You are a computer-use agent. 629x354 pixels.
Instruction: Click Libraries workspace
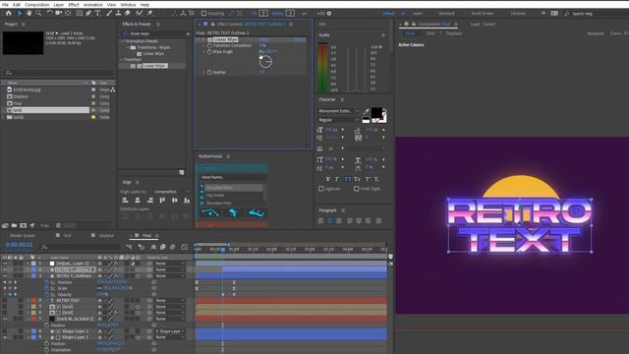click(518, 13)
